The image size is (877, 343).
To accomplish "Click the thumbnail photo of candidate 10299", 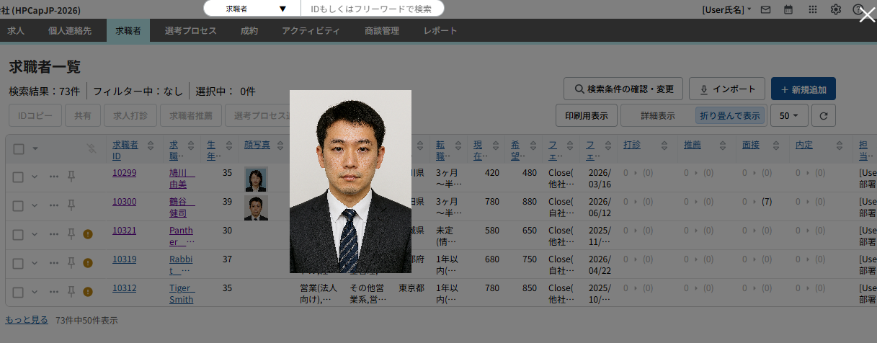I will point(256,179).
